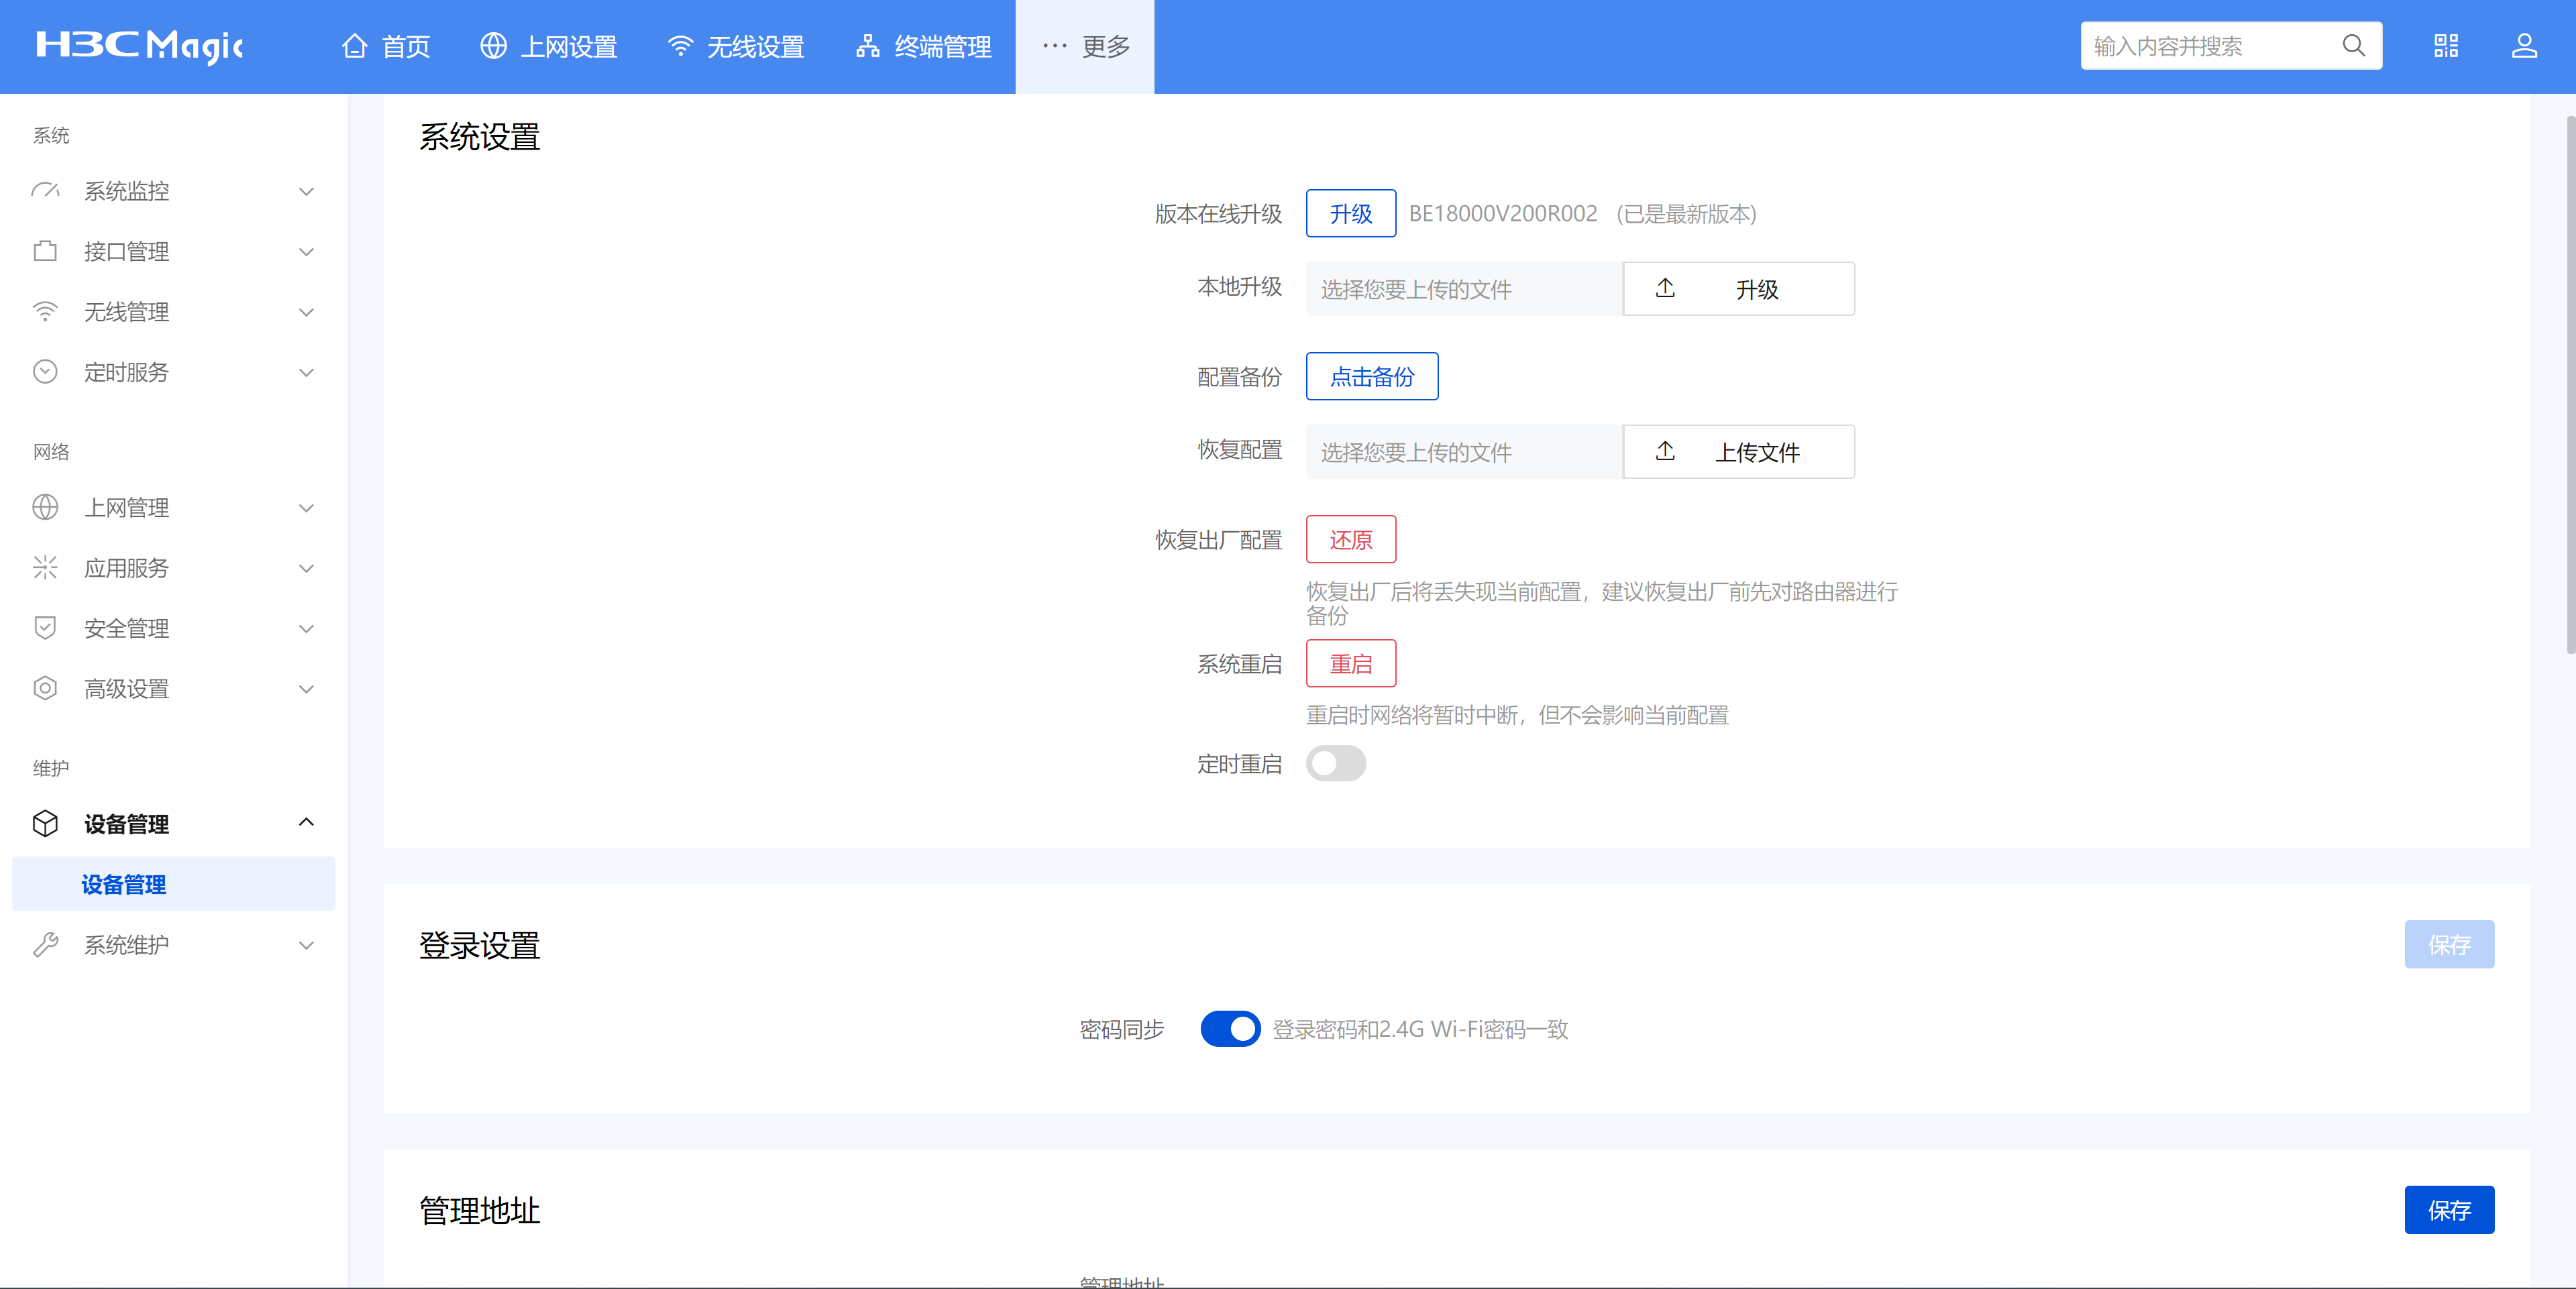This screenshot has height=1289, width=2576.
Task: Click the three-dot icon beside 更多
Action: pyautogui.click(x=1054, y=46)
